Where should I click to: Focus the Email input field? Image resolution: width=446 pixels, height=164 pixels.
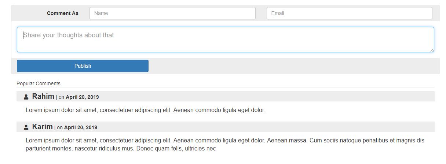349,13
